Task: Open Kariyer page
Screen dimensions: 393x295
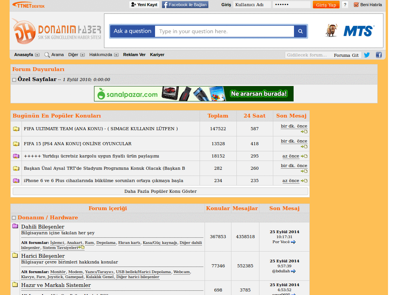Action: point(157,55)
